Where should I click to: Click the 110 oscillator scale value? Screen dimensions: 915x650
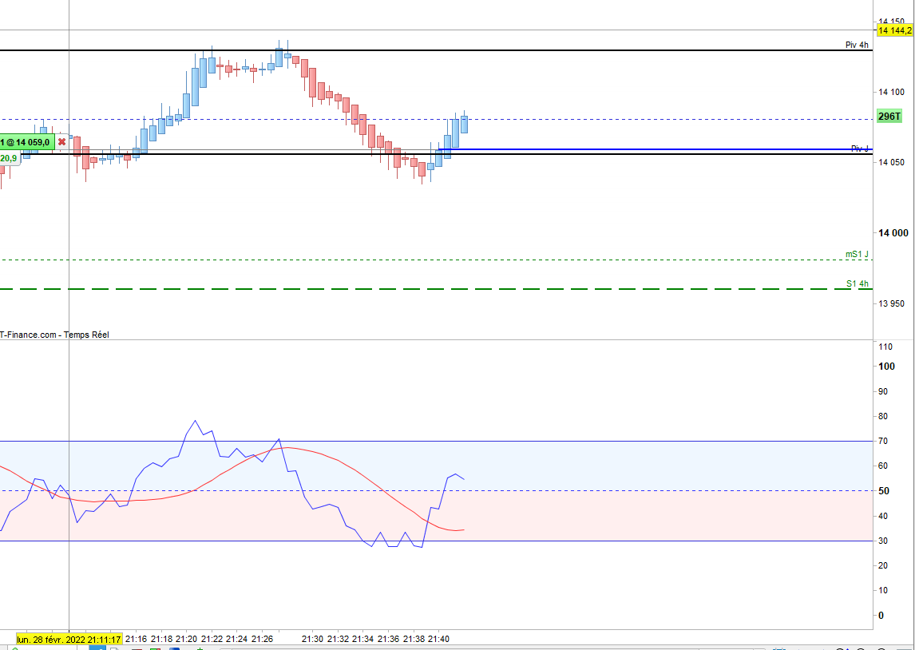[885, 347]
